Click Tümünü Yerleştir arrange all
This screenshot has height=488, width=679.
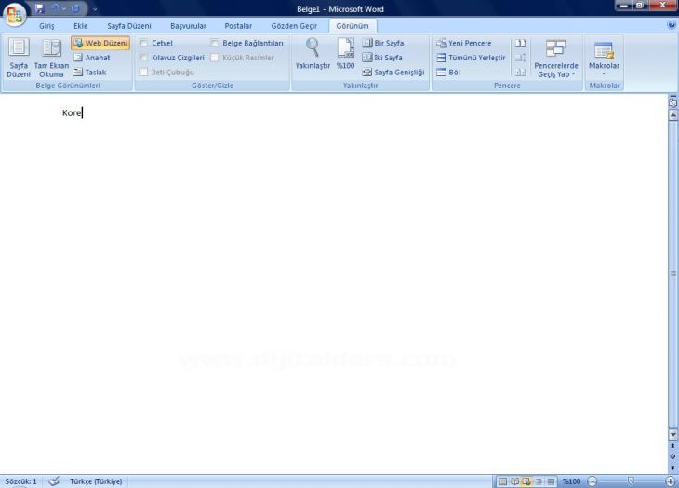click(471, 58)
